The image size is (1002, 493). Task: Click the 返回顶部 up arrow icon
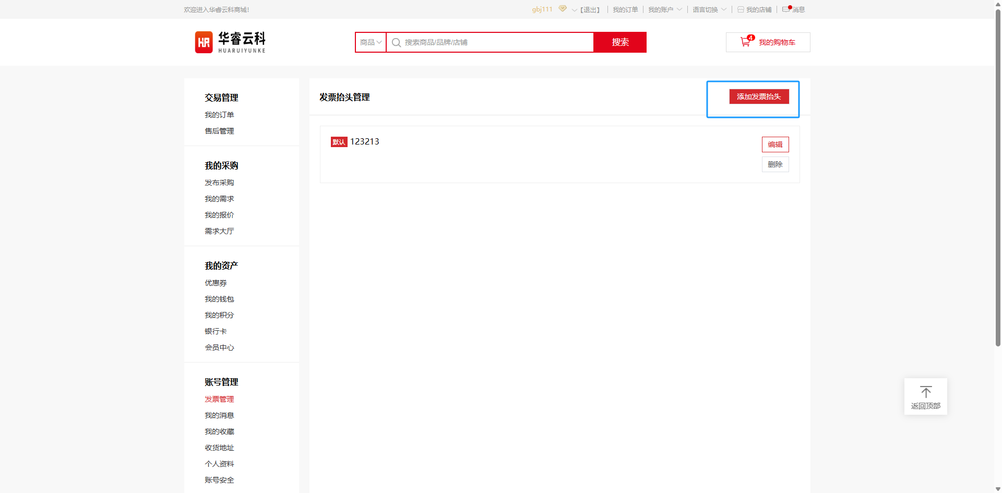[926, 392]
